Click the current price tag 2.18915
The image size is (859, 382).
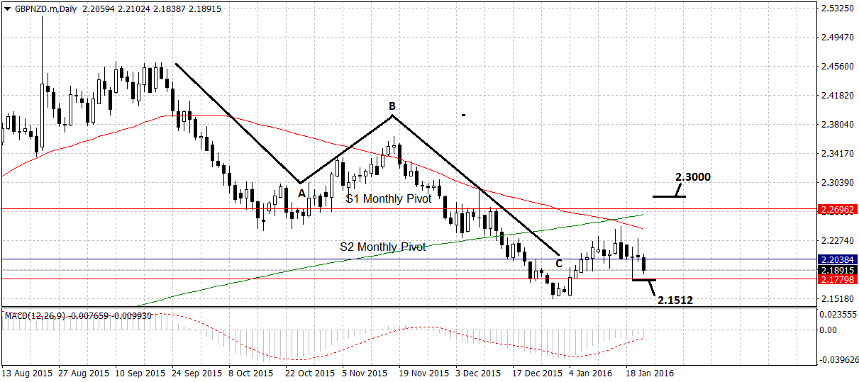(838, 270)
